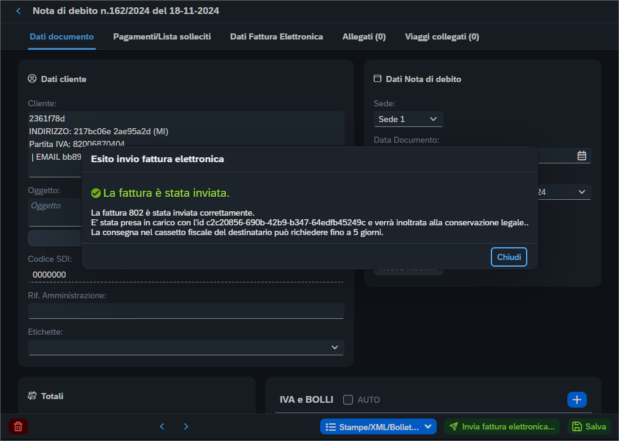Screen dimensions: 619x441
Task: Click the Salva button
Action: pyautogui.click(x=589, y=426)
